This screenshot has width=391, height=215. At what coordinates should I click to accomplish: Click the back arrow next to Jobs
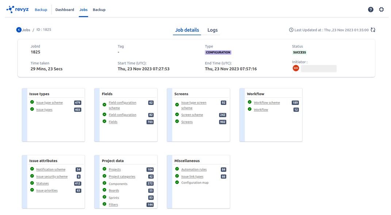(x=19, y=30)
